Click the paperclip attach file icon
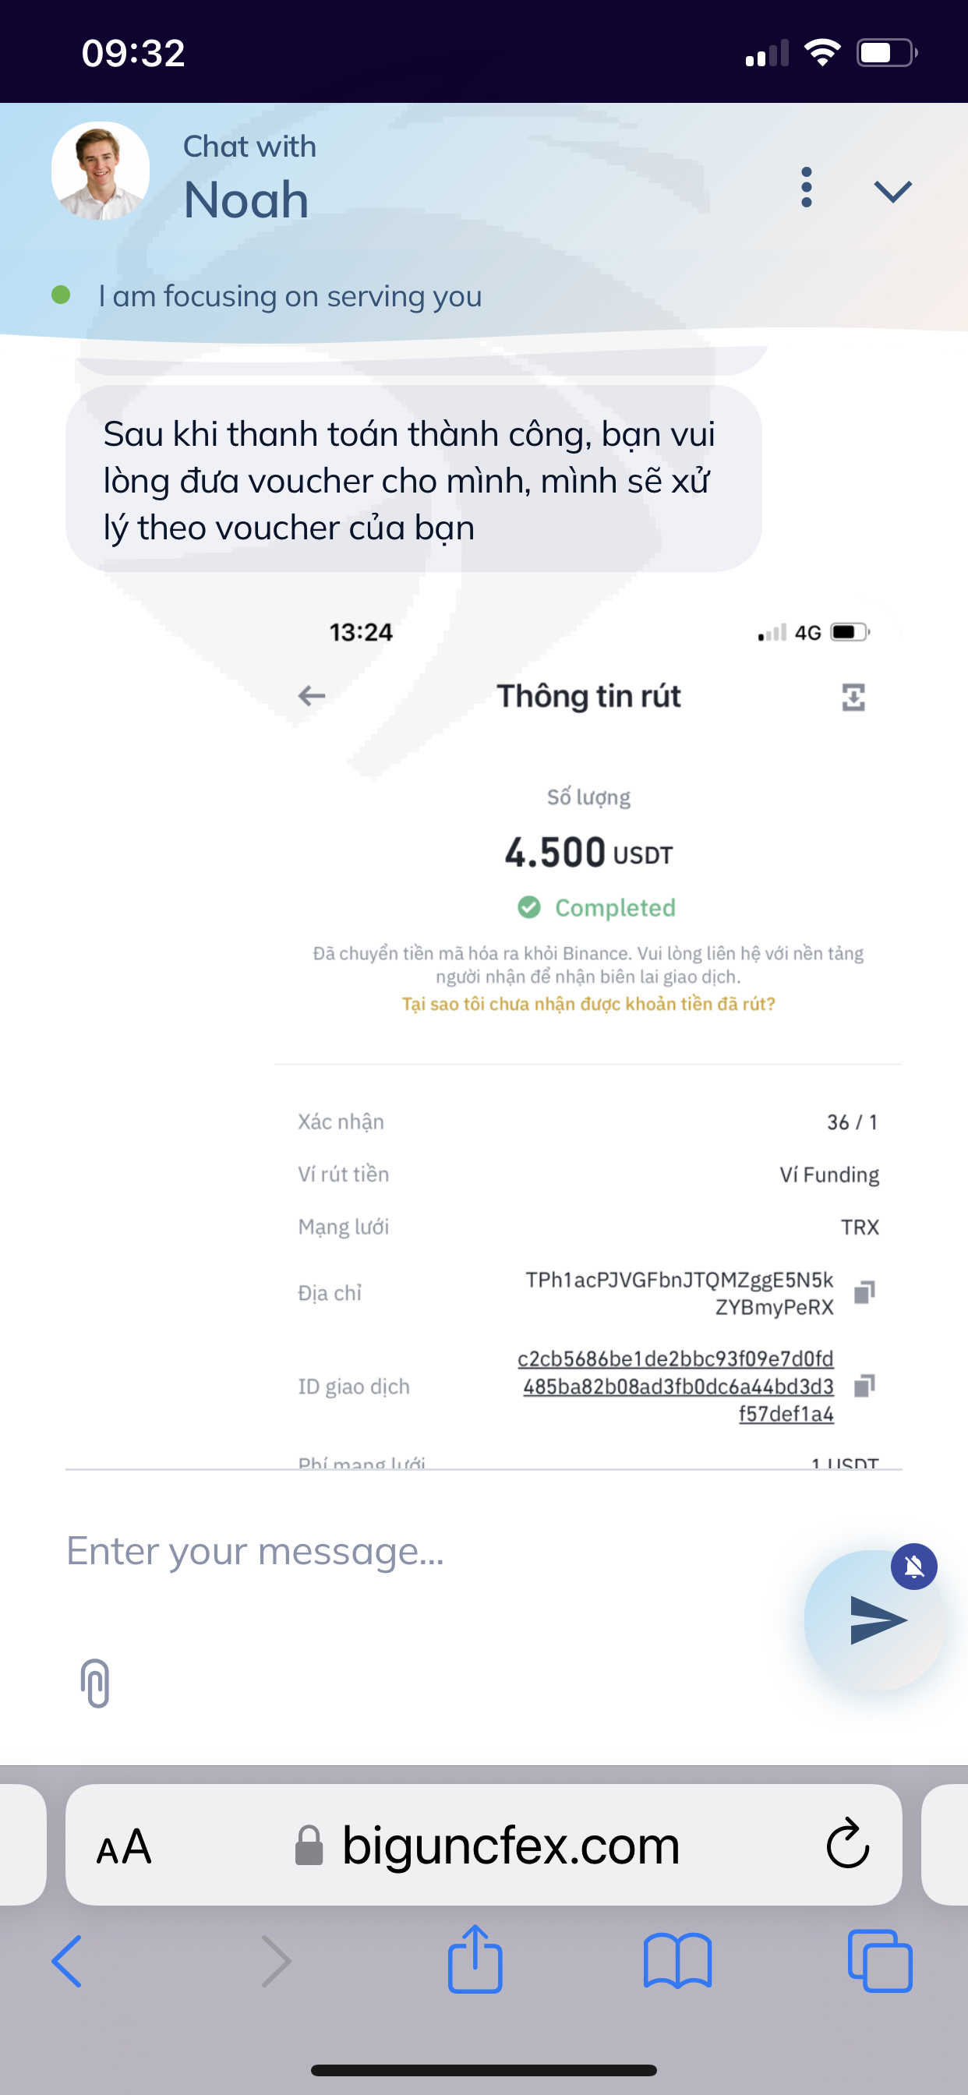The width and height of the screenshot is (968, 2095). 95,1683
